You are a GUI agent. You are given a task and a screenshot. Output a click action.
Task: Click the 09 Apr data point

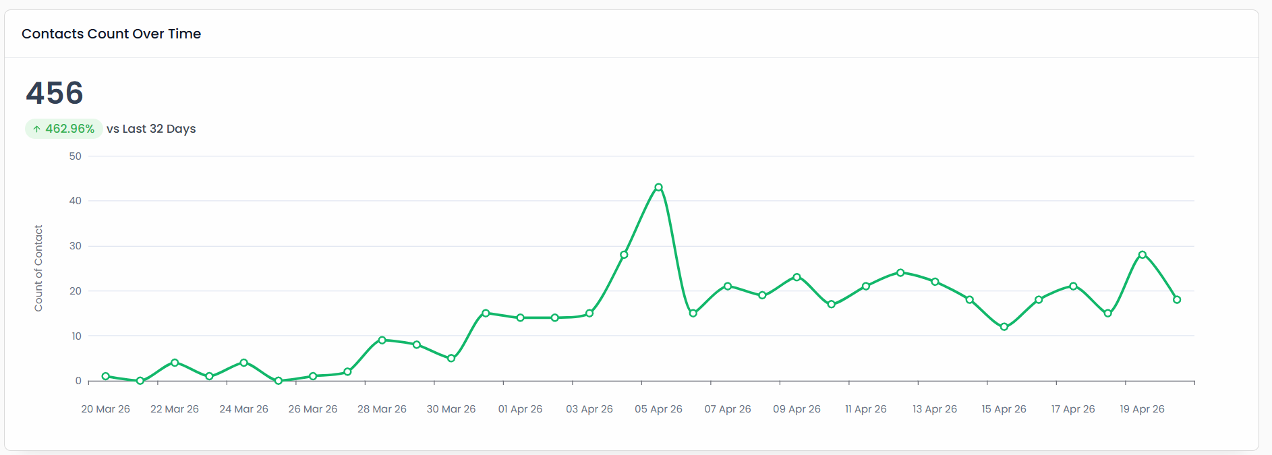(797, 277)
